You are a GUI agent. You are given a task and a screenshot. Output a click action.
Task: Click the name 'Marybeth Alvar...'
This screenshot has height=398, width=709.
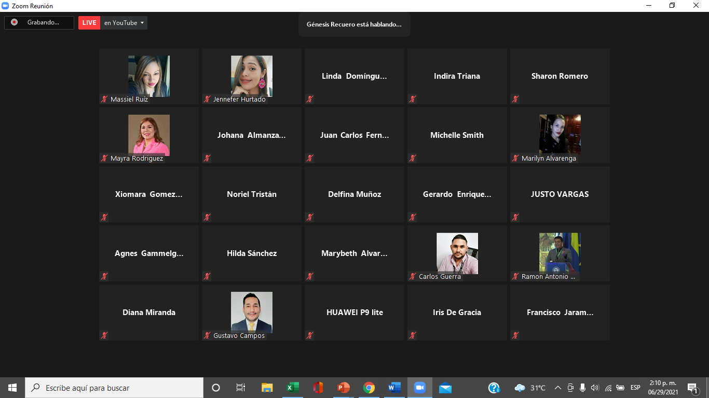354,253
